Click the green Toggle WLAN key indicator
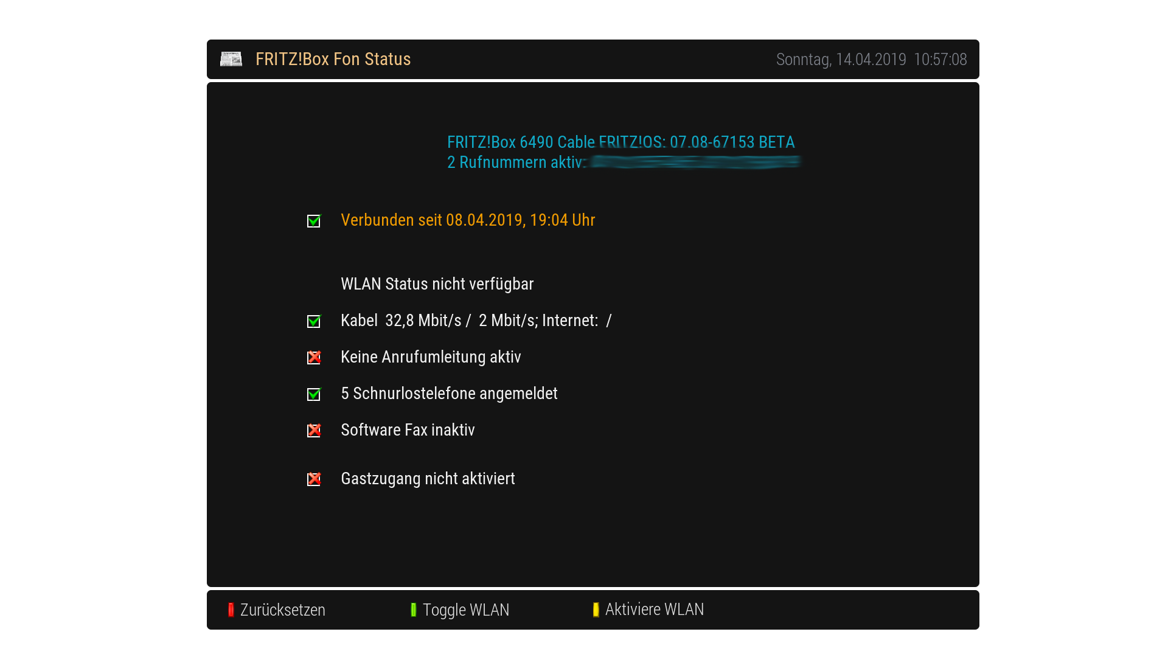 pyautogui.click(x=414, y=610)
